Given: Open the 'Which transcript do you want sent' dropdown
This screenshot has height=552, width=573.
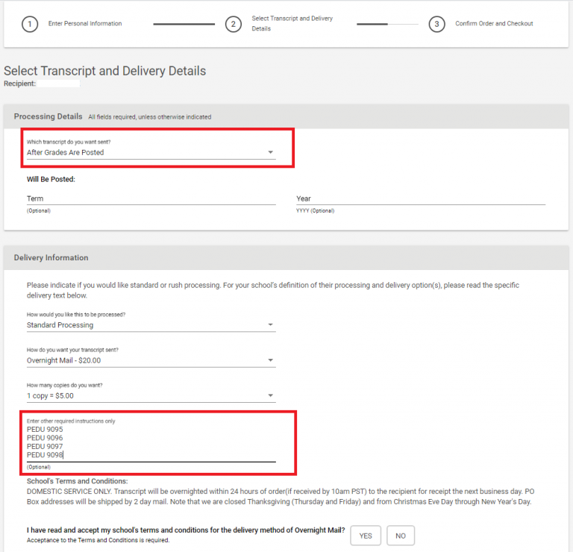Looking at the screenshot, I should pos(151,152).
